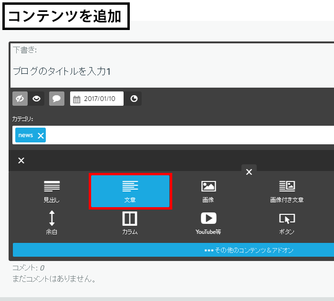Viewport: 334px width, 301px height.
Task: Click the 下書き: draft label
Action: pyautogui.click(x=25, y=50)
